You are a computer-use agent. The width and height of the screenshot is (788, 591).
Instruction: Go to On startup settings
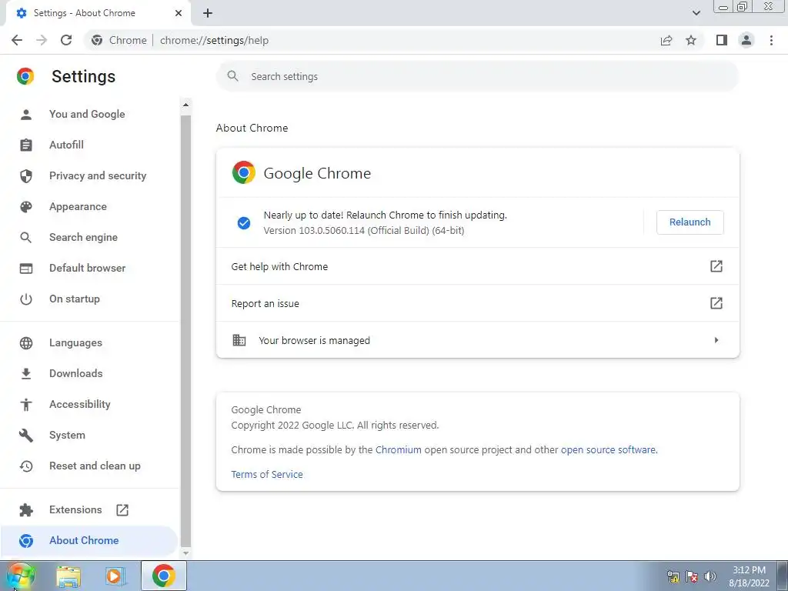(75, 299)
